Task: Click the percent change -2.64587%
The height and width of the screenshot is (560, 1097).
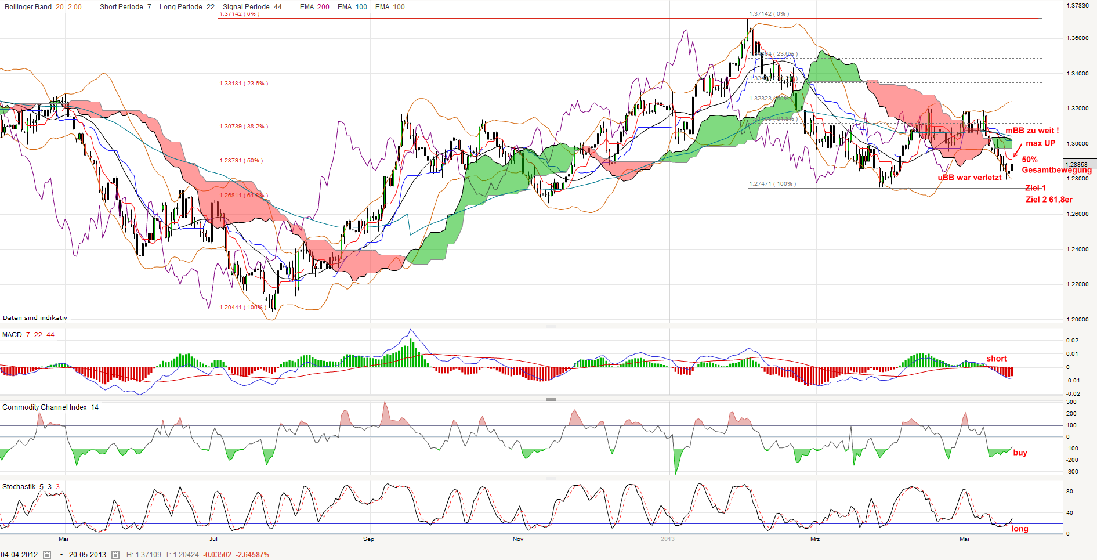Action: 252,555
